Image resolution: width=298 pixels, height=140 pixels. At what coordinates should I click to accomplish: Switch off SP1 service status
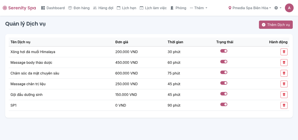(223, 104)
